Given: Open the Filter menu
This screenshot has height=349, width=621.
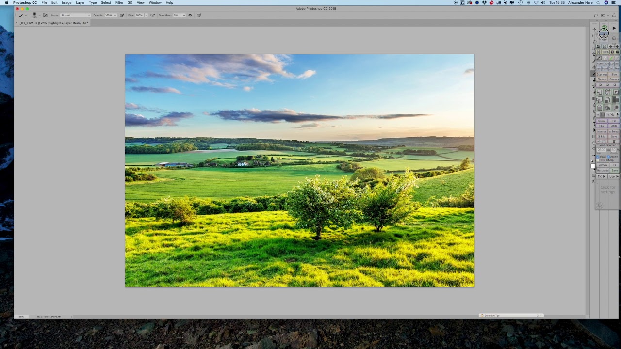Looking at the screenshot, I should (119, 3).
